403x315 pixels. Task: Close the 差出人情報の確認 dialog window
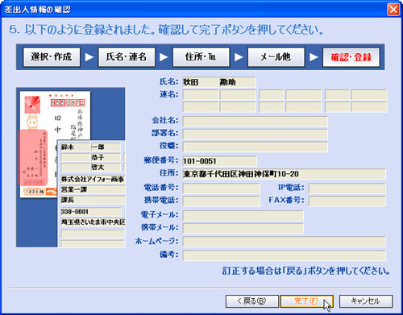393,10
